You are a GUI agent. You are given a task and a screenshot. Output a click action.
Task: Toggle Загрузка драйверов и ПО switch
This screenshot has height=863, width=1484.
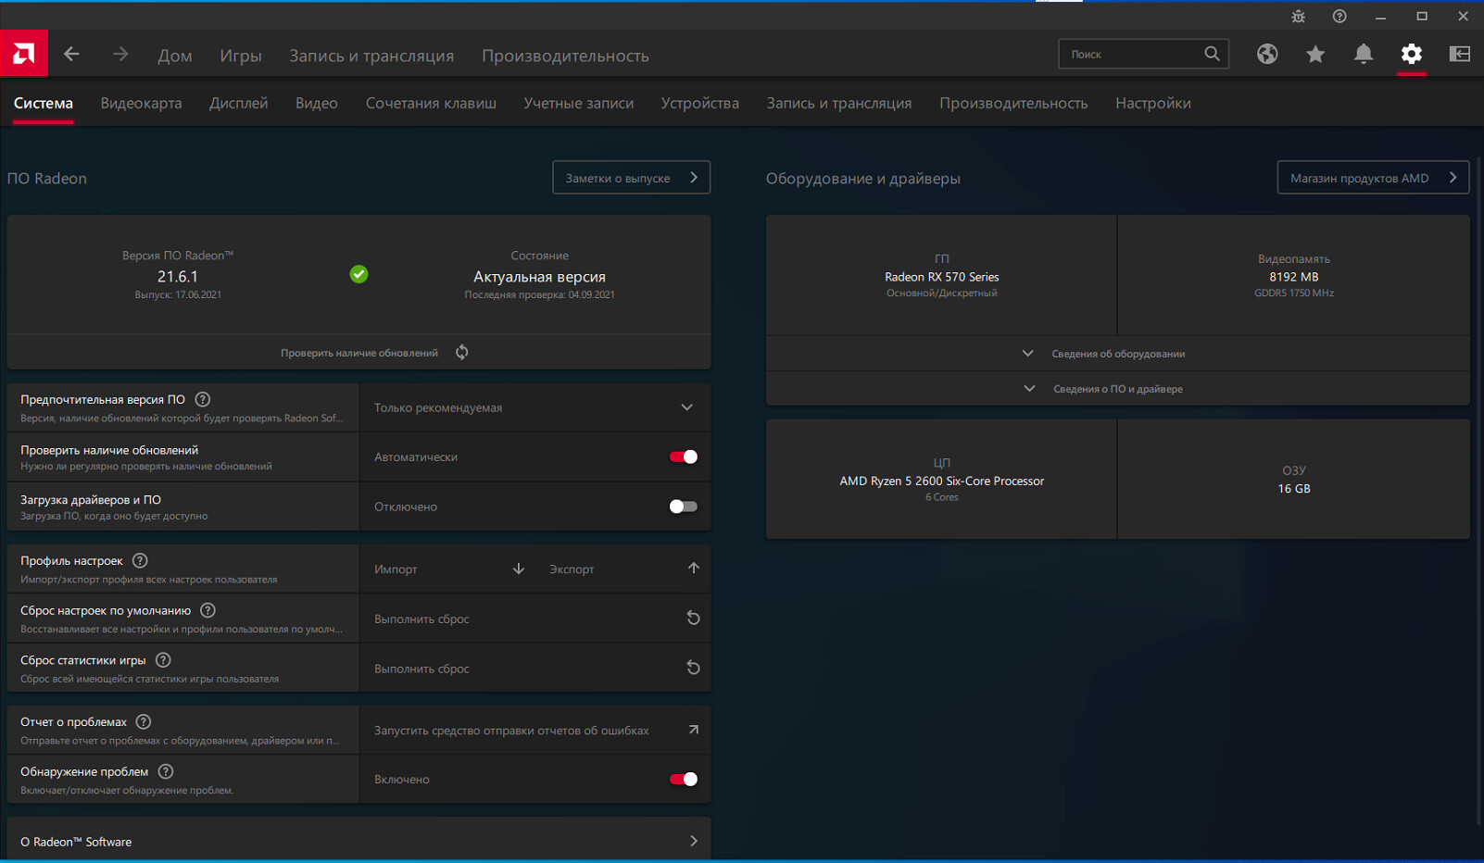tap(684, 507)
